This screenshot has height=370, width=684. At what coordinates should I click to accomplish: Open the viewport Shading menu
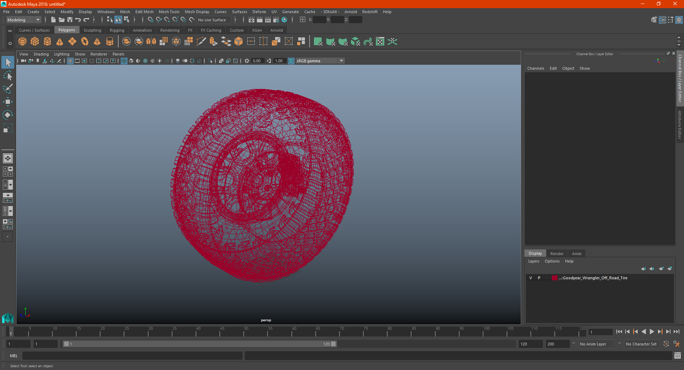click(x=41, y=54)
